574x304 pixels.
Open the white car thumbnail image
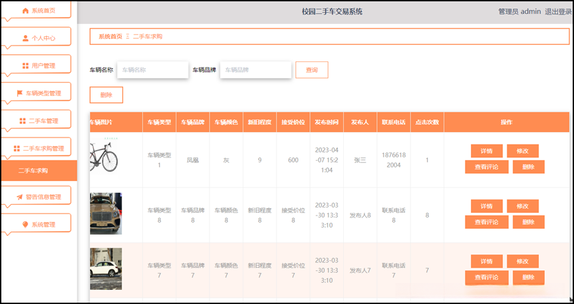106,269
